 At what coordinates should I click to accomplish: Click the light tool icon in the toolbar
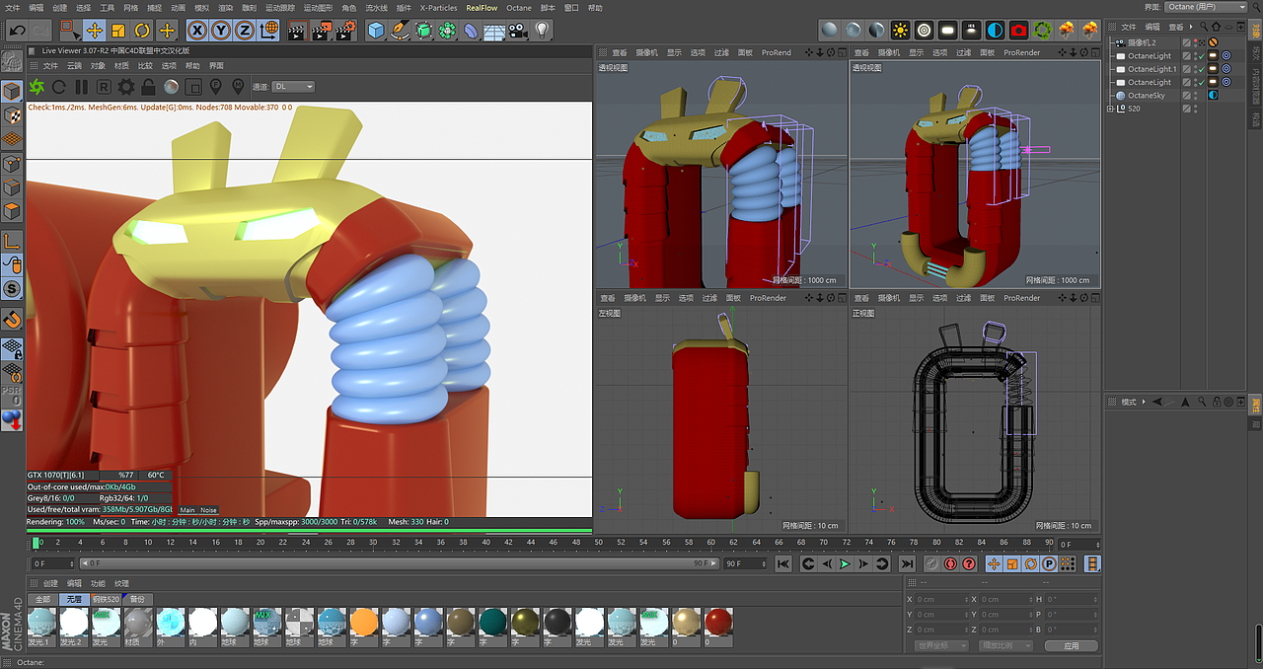[542, 30]
